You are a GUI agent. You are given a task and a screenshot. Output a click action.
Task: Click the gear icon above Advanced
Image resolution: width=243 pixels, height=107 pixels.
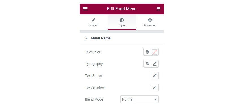[x=150, y=20]
